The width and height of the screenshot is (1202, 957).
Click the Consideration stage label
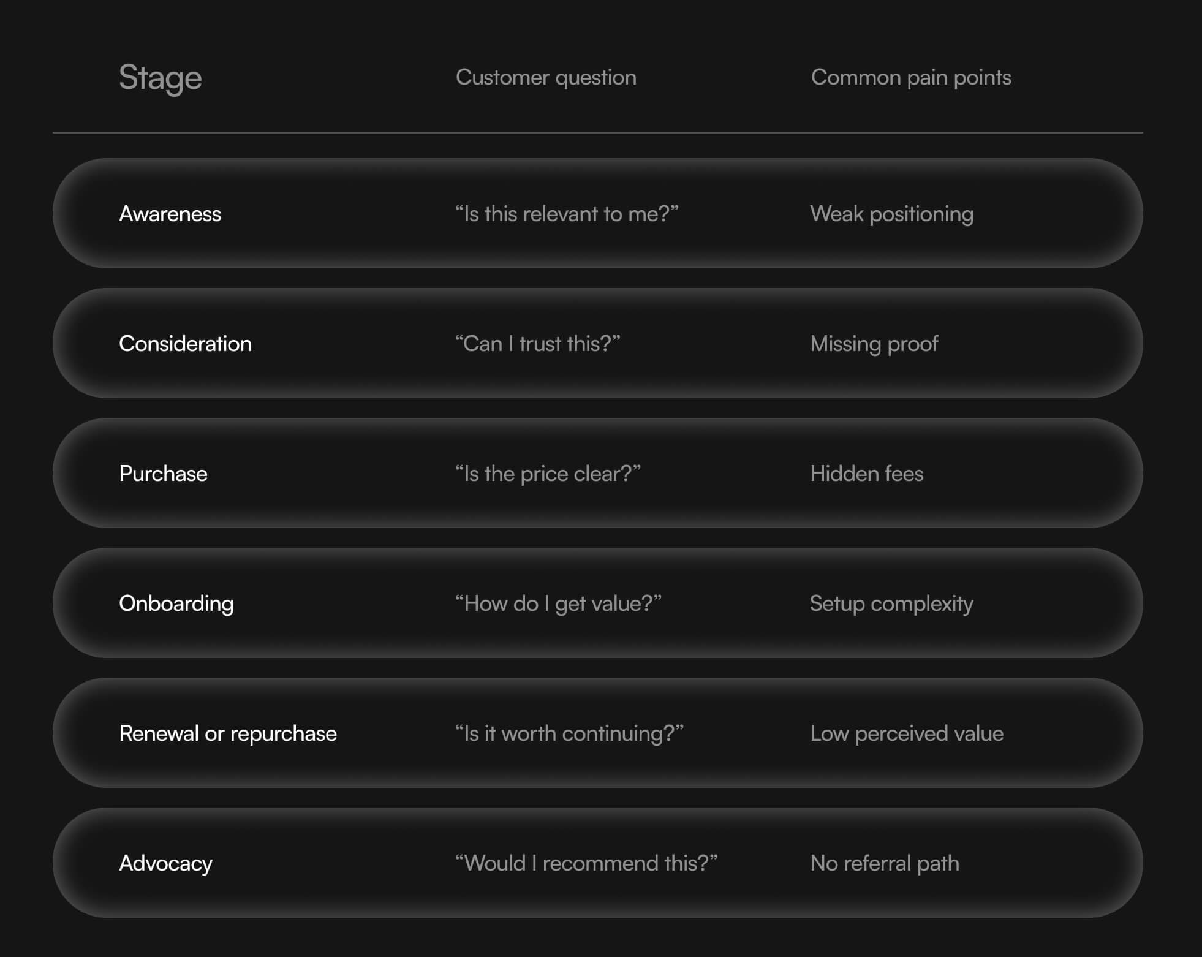coord(185,344)
